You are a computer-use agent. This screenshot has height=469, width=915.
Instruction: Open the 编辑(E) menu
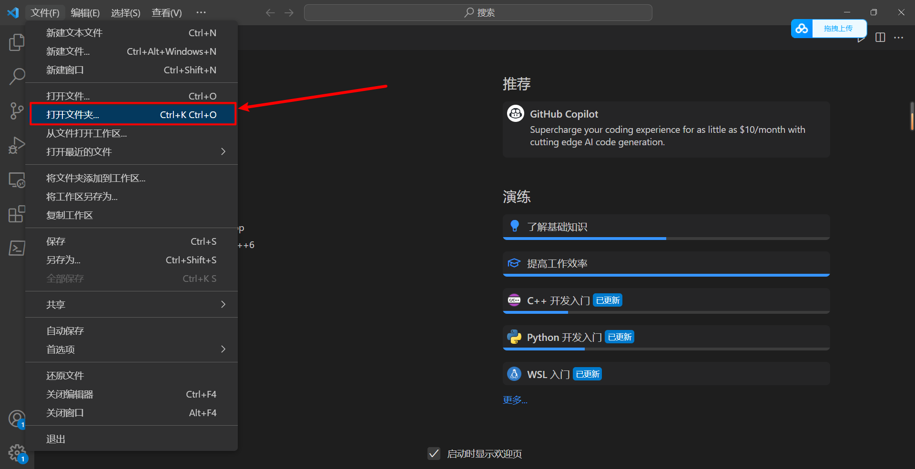pos(85,13)
